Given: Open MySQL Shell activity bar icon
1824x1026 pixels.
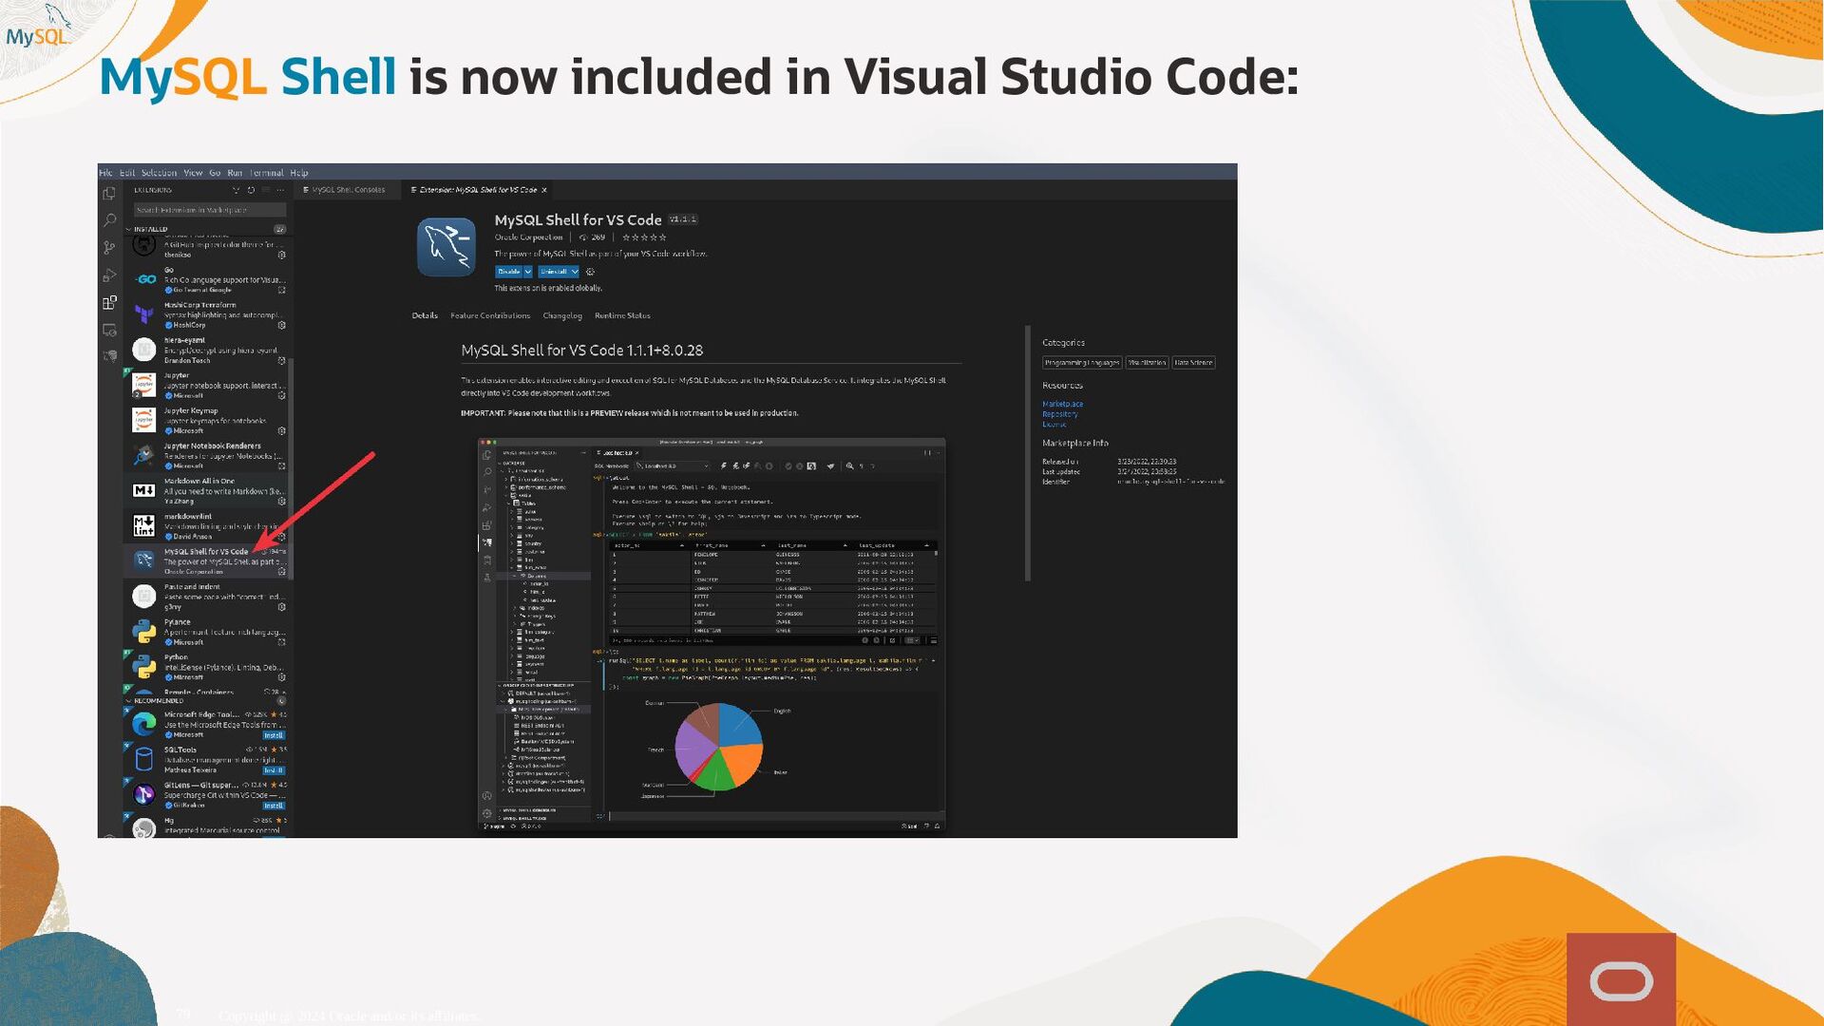Looking at the screenshot, I should (x=109, y=357).
